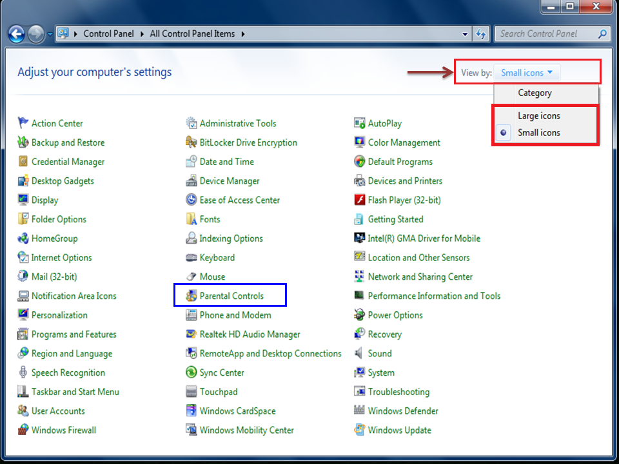Viewport: 619px width, 464px height.
Task: Click the Touchpad icon
Action: [191, 391]
